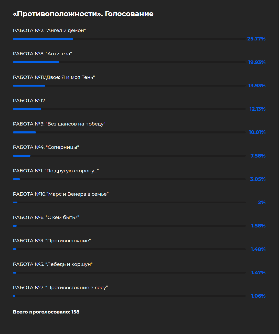
Task: Select "Противостояние в лесу" entry
Action: [60, 288]
